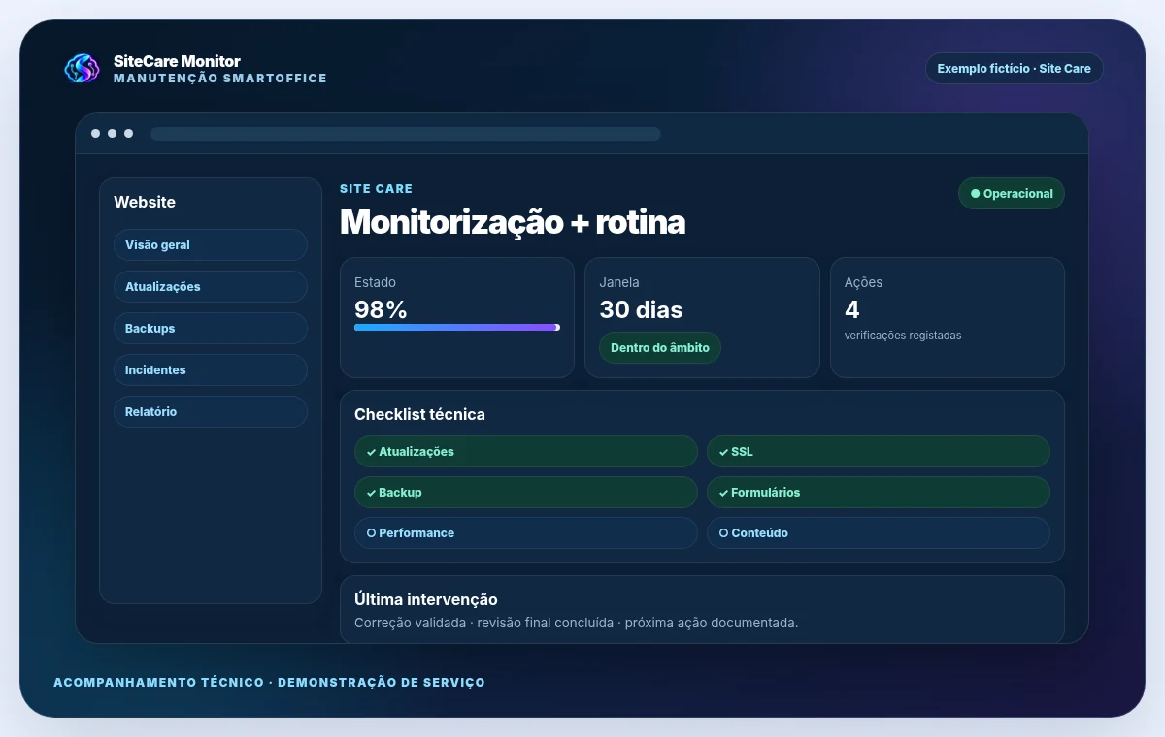Check the Conteúdo checklist item
The height and width of the screenshot is (737, 1165).
pyautogui.click(x=879, y=533)
